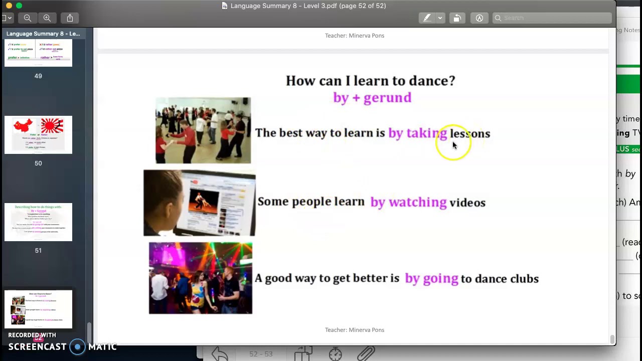Click the word 'videos' in second sentence
The image size is (642, 361).
pyautogui.click(x=467, y=203)
